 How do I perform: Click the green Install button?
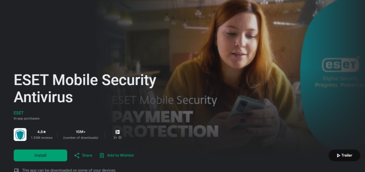[40, 156]
